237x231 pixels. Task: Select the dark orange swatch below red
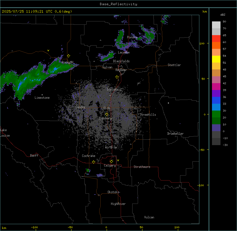pos(216,45)
